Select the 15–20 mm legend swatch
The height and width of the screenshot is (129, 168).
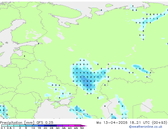pos(41,126)
